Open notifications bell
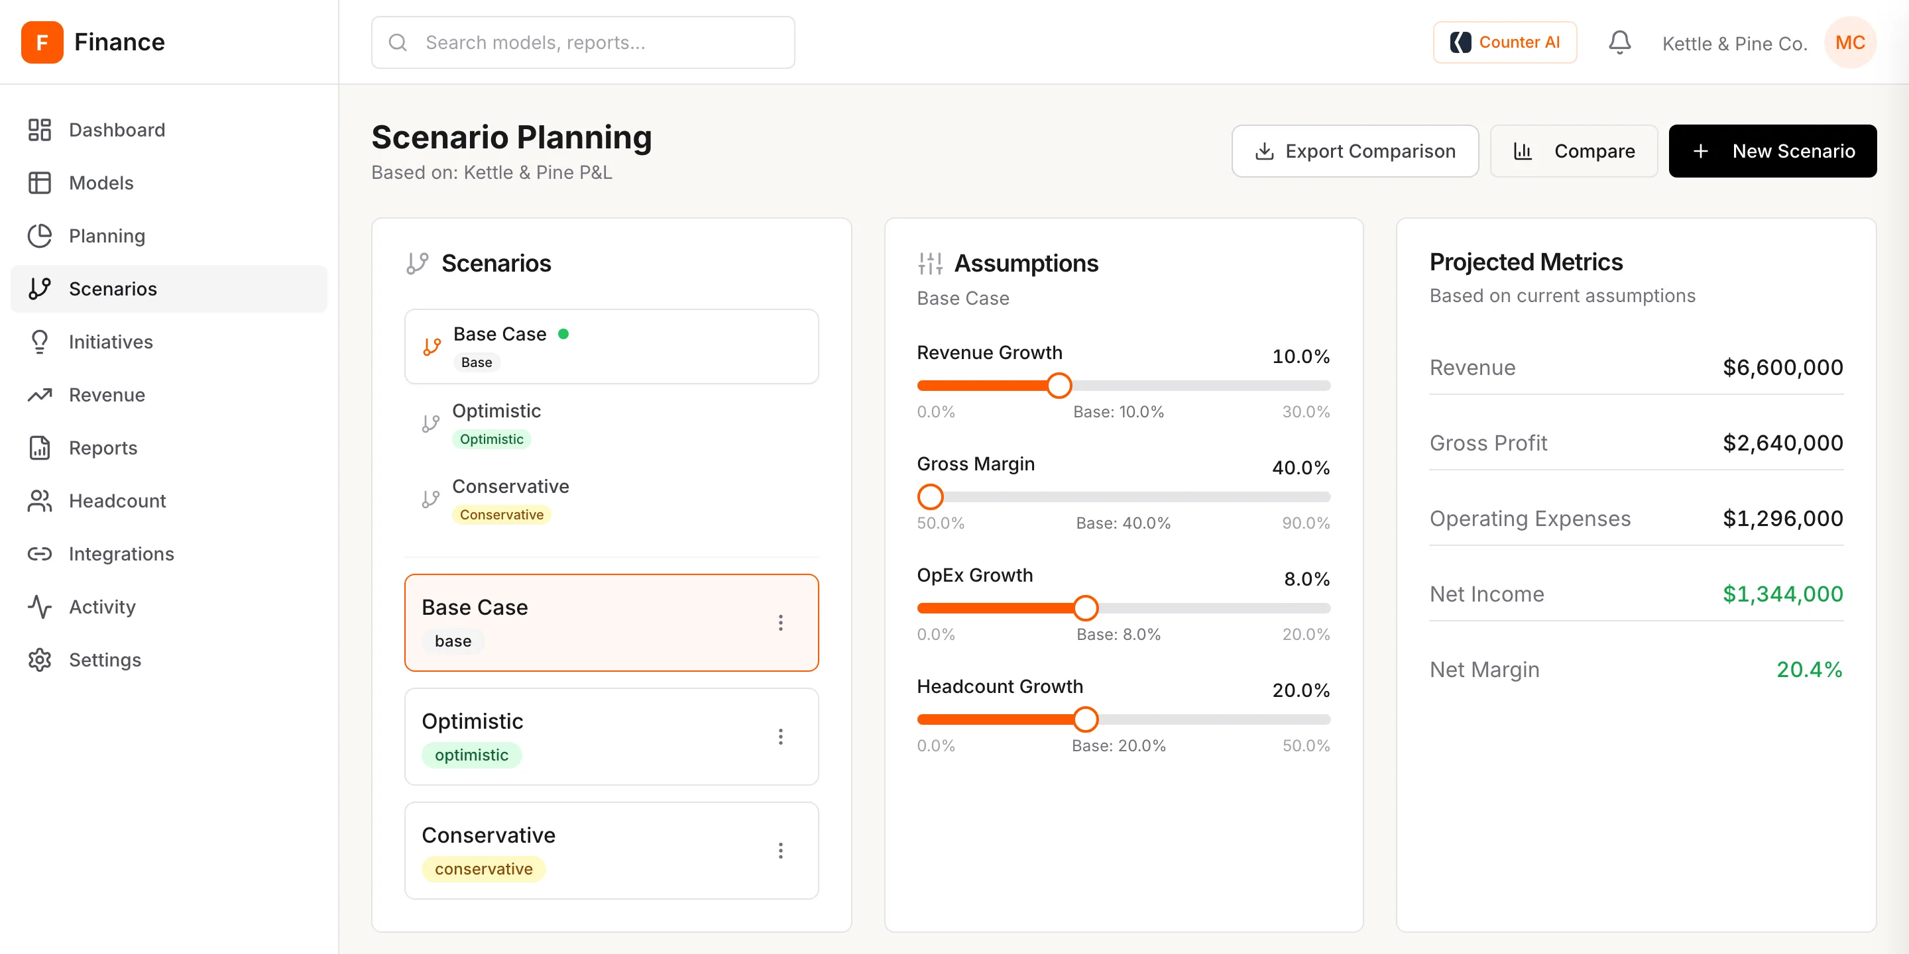 point(1619,42)
